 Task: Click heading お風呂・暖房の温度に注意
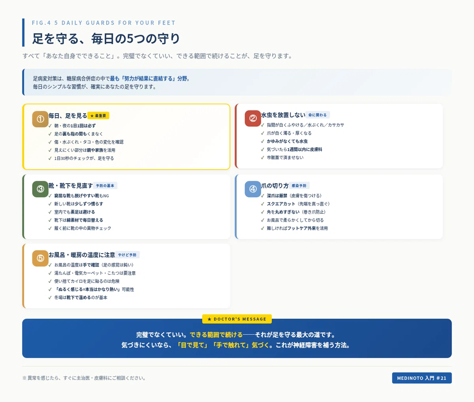(82, 255)
